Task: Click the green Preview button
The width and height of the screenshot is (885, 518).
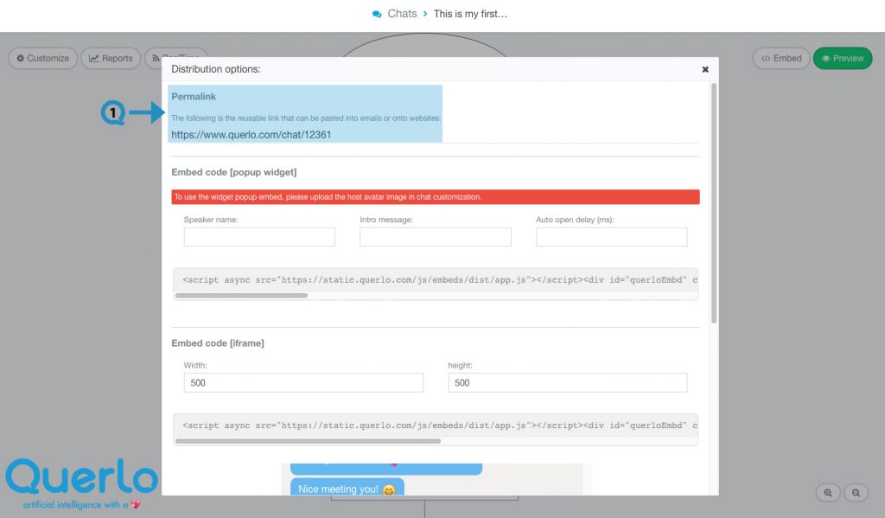Action: tap(843, 58)
